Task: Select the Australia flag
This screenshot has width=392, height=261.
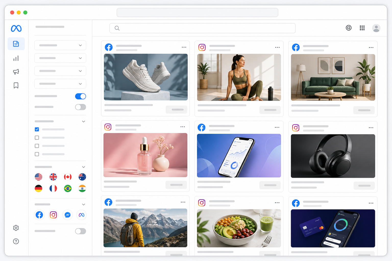Action: coord(82,177)
